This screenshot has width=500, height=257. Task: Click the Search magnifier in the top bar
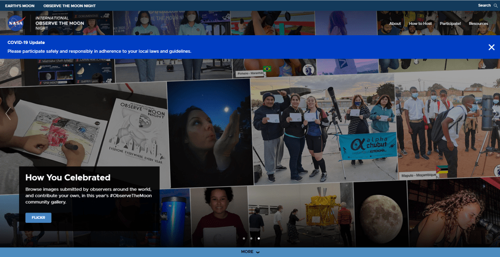tap(496, 5)
